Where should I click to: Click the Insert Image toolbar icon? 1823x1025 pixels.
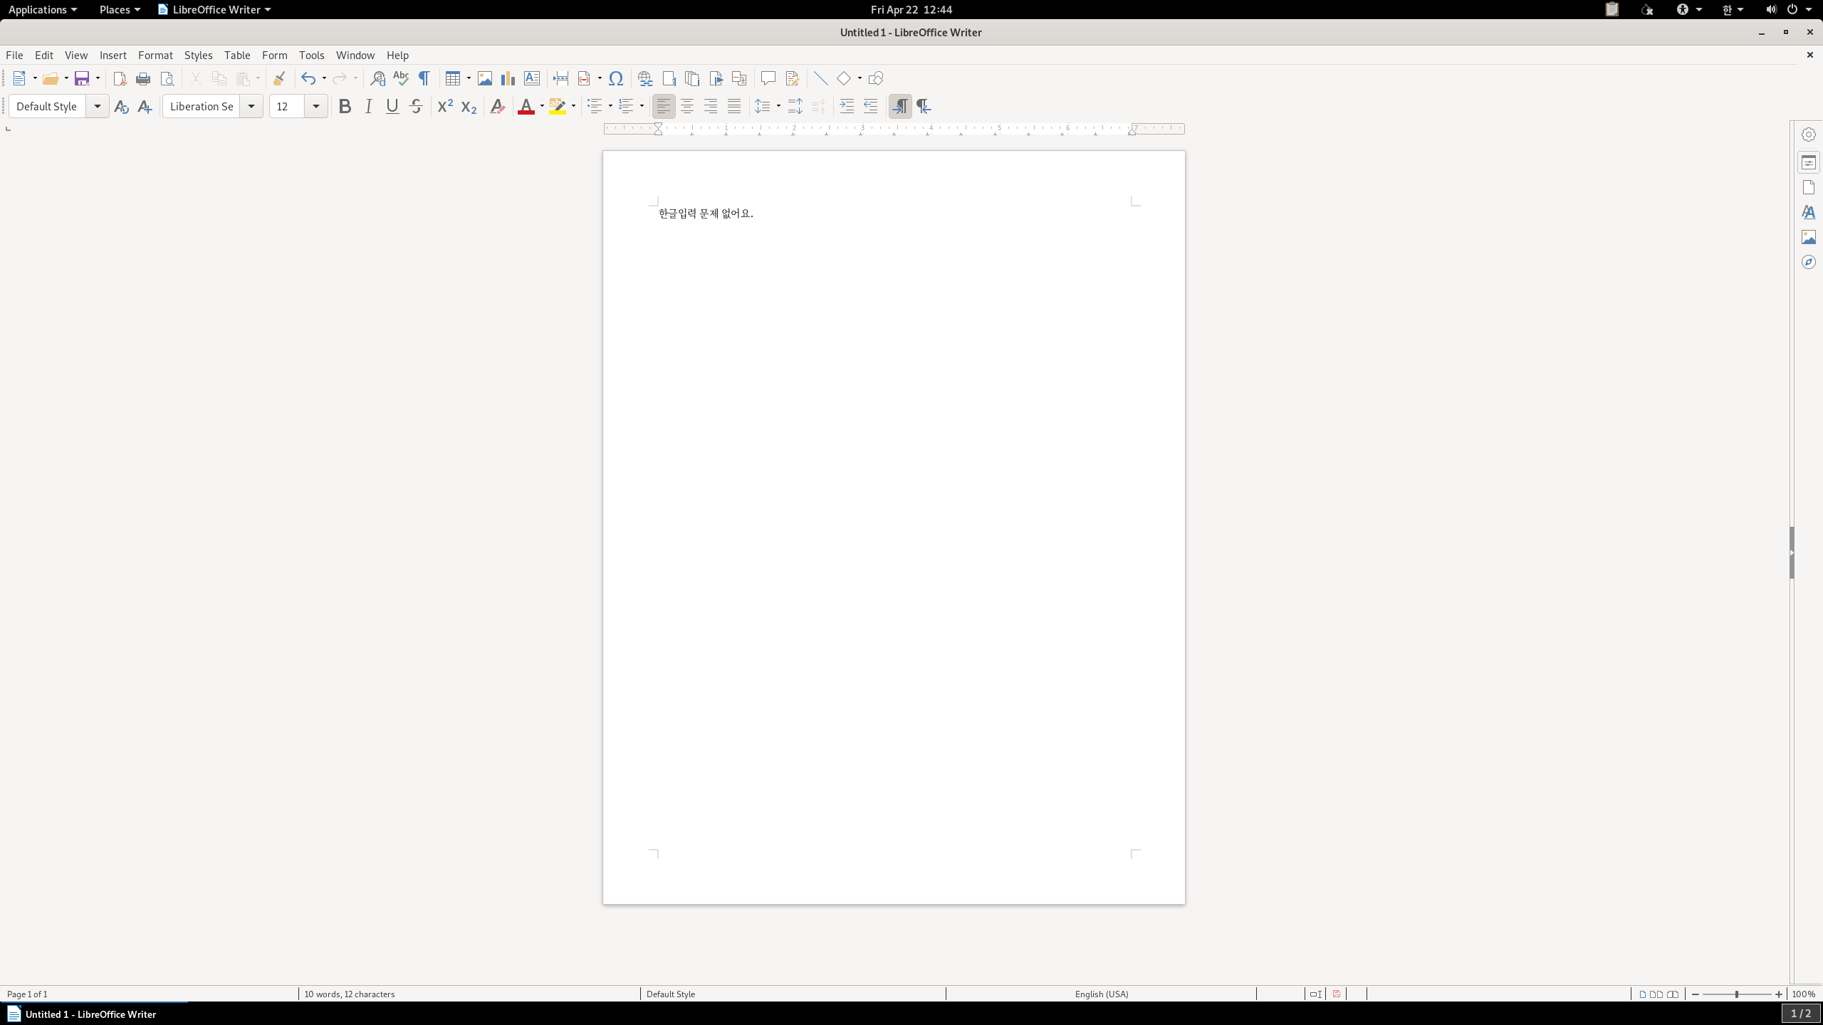click(x=485, y=78)
